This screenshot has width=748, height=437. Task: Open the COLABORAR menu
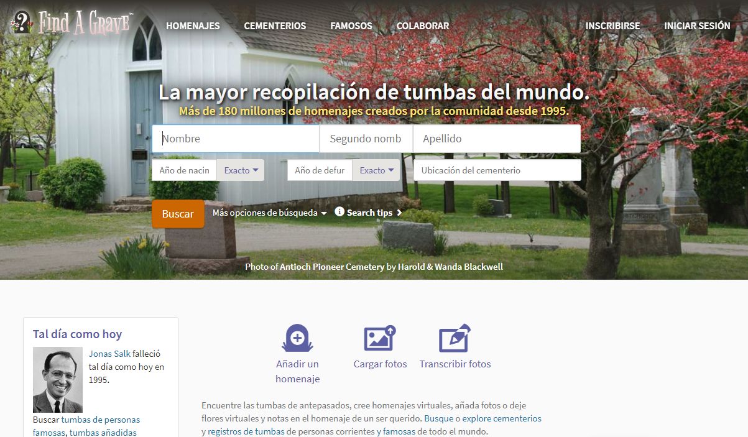click(423, 26)
